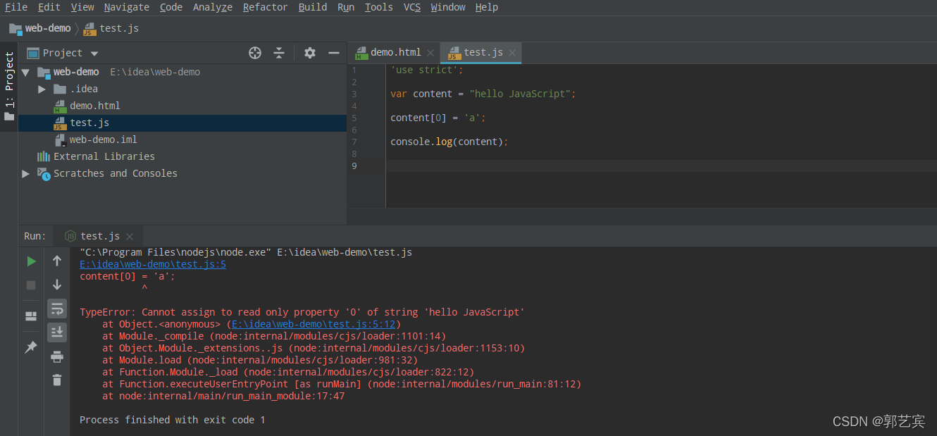
Task: Open the Analyze menu
Action: point(213,7)
